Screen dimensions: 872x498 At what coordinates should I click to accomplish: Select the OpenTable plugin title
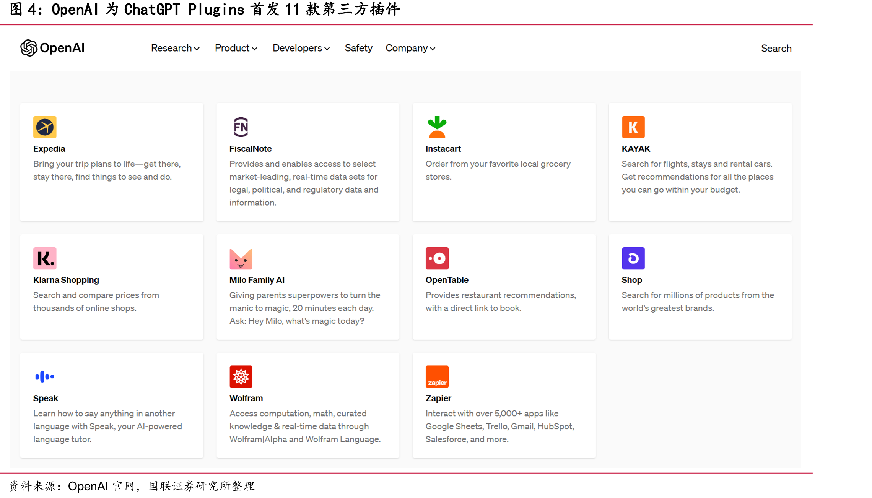[447, 280]
